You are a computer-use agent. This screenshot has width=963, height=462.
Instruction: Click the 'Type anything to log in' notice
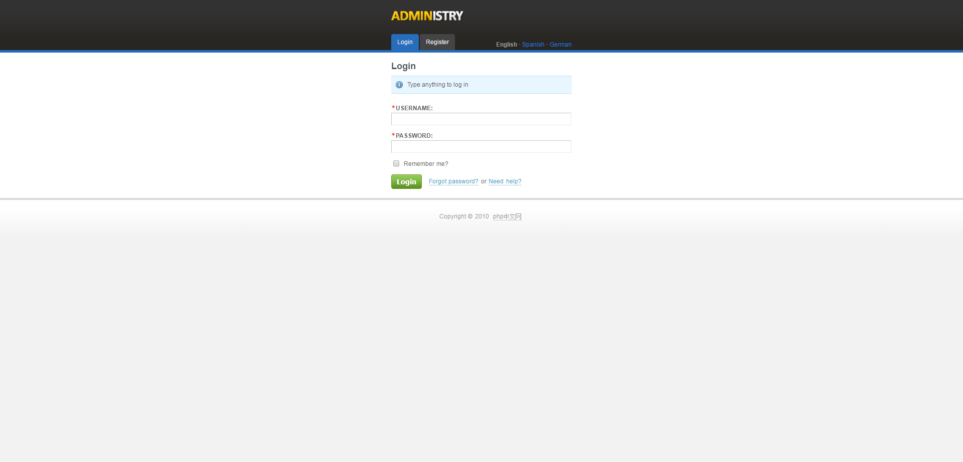click(481, 85)
